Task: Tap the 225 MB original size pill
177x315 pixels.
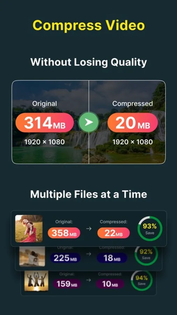Action: click(x=65, y=258)
